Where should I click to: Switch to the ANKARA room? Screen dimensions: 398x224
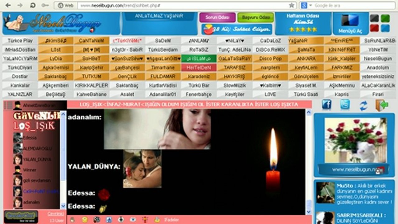pos(306,58)
